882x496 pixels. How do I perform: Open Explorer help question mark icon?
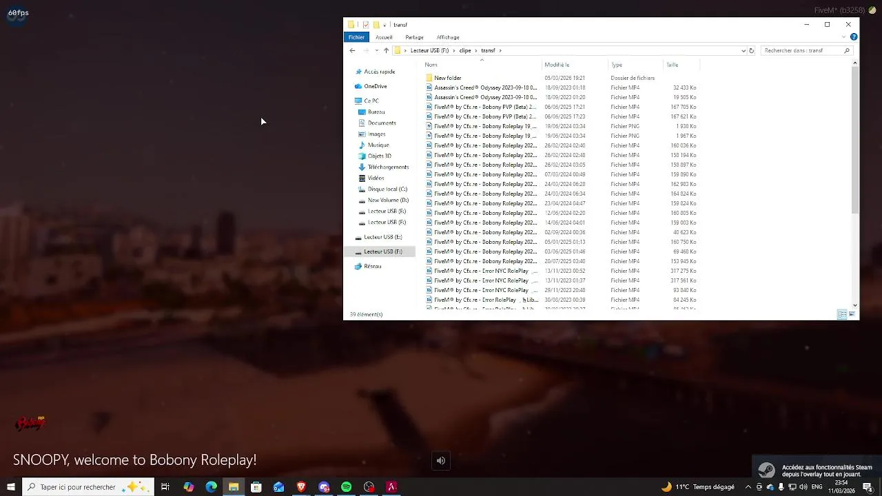(x=854, y=37)
